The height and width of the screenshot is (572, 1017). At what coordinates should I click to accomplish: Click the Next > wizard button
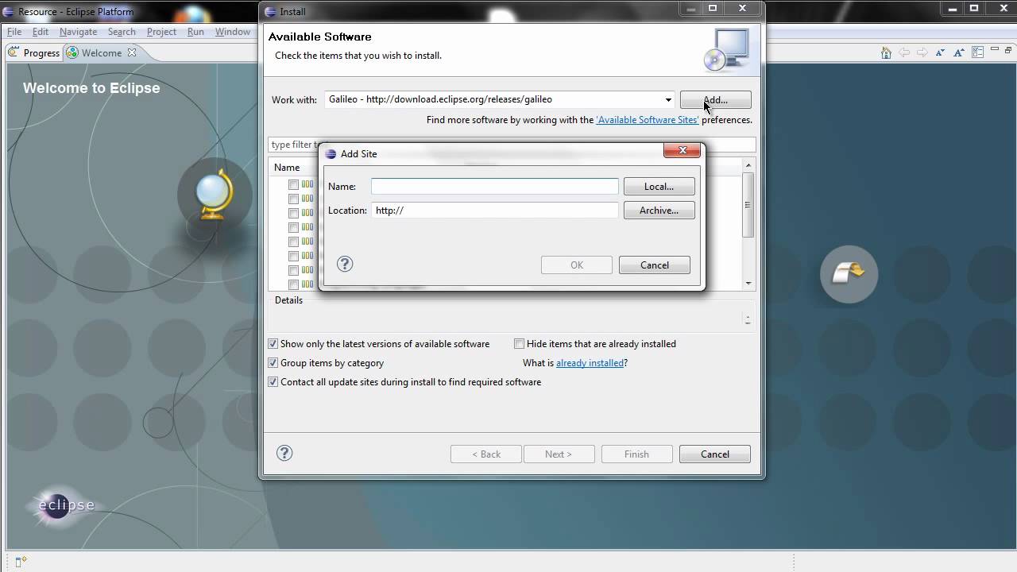(558, 454)
